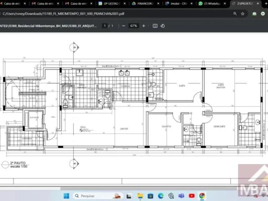Screen dimensions: 268x201
Task: Open YouTube from the taskbar
Action: [x=192, y=196]
